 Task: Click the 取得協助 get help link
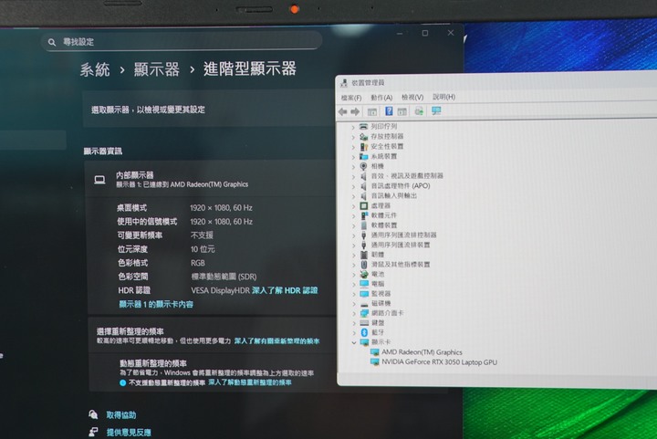pyautogui.click(x=121, y=415)
